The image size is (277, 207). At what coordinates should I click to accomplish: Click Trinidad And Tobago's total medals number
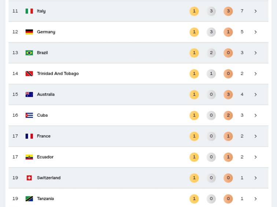pos(242,74)
